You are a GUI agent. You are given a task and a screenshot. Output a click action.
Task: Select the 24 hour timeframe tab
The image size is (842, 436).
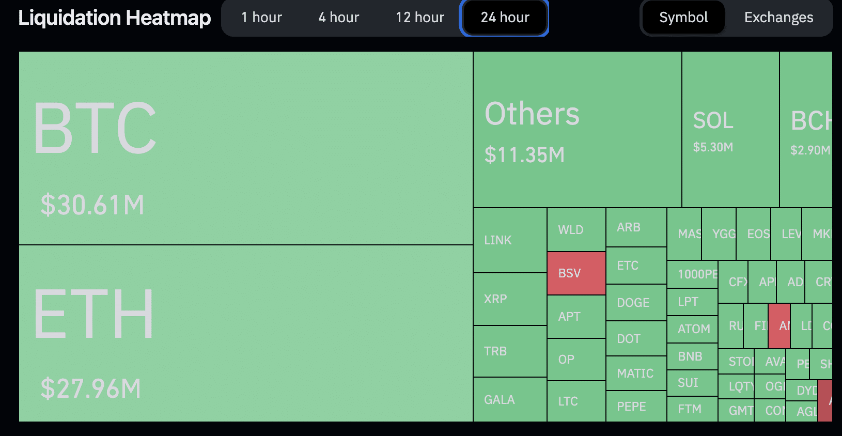[504, 18]
